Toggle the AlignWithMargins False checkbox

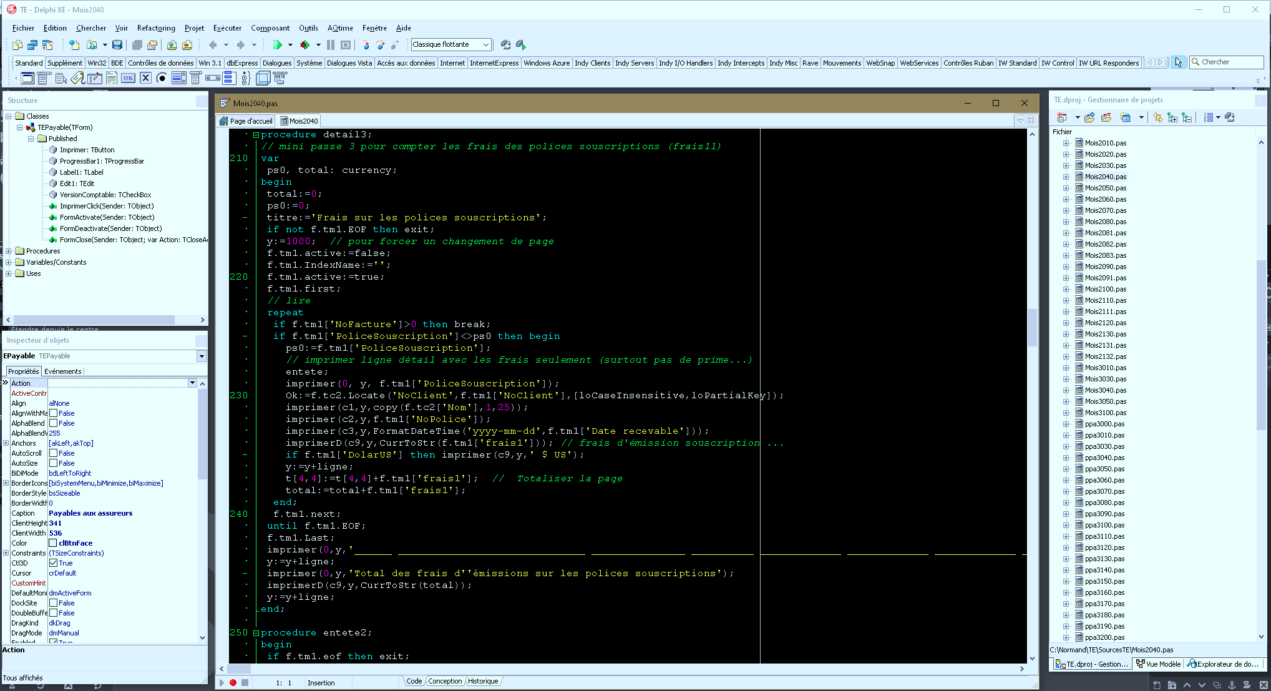click(x=54, y=413)
